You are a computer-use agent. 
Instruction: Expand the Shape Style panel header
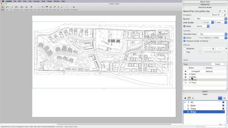tap(205, 2)
